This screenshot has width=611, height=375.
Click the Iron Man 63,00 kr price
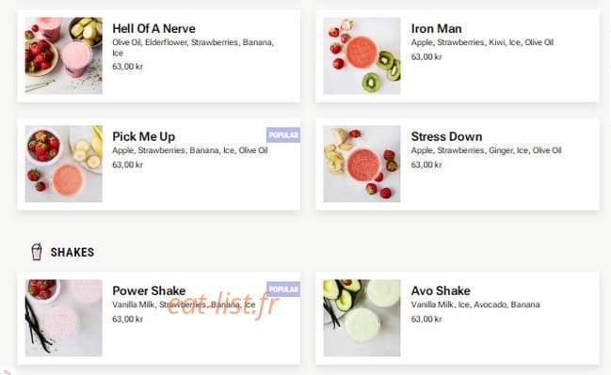[426, 56]
